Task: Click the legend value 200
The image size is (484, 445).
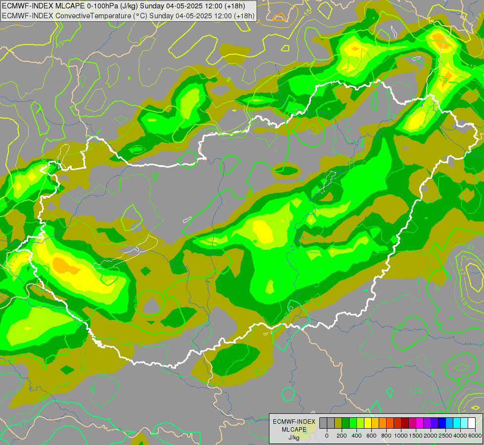Action: click(342, 436)
